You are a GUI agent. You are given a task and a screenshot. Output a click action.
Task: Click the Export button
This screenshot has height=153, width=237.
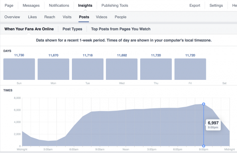tap(195, 6)
